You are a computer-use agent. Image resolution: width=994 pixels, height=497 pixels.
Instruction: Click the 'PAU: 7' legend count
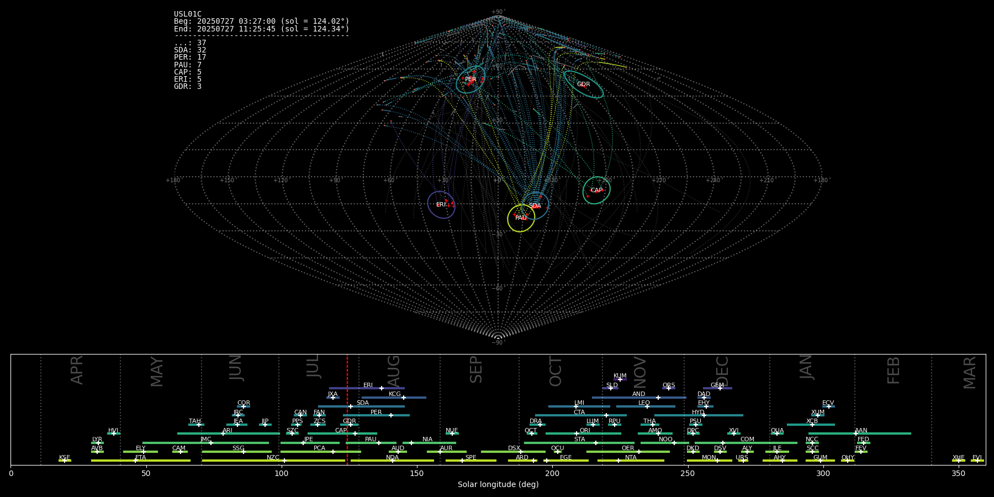(x=188, y=65)
